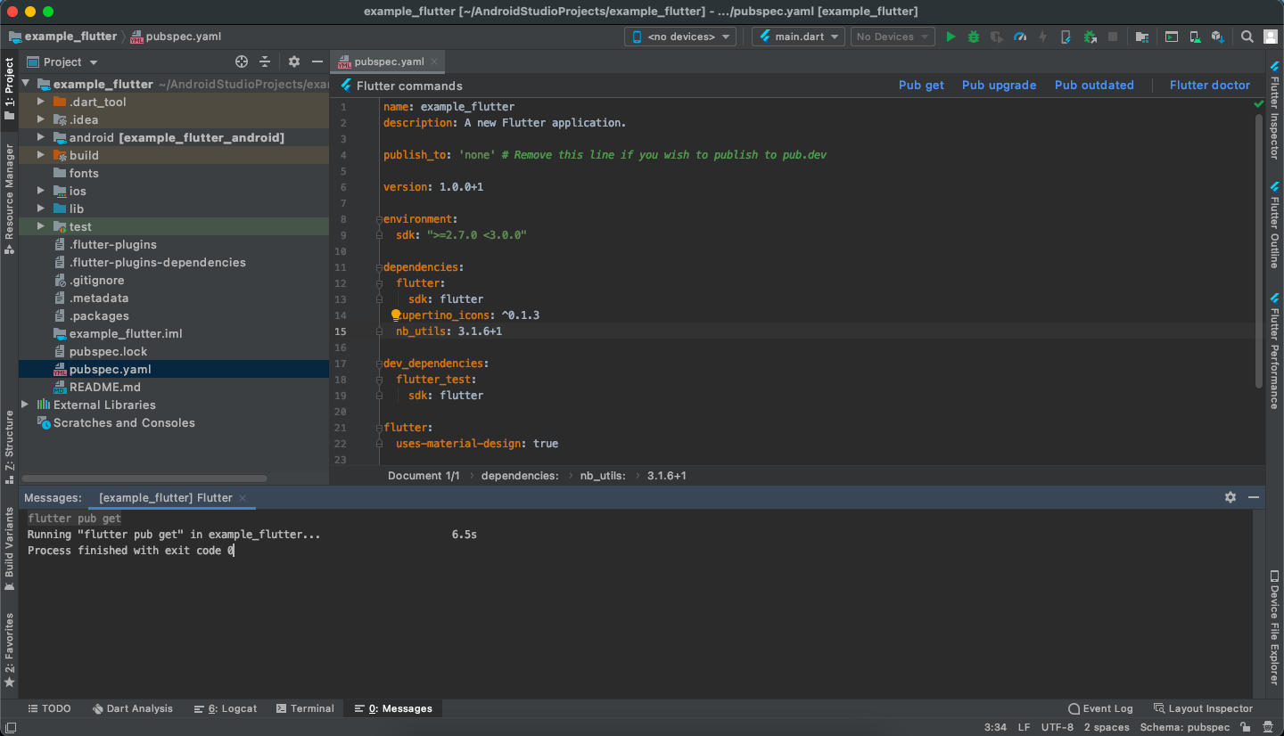Open Messages panel settings gear

(x=1230, y=497)
